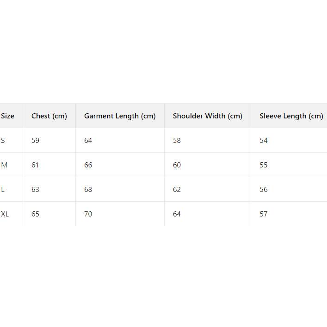Select garment length 70 for size XL
This screenshot has height=327, width=327.
(88, 214)
